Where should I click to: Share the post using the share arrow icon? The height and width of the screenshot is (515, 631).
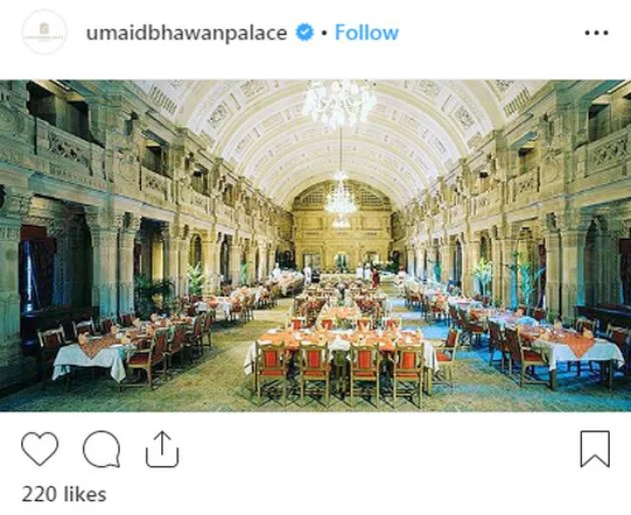pos(162,449)
